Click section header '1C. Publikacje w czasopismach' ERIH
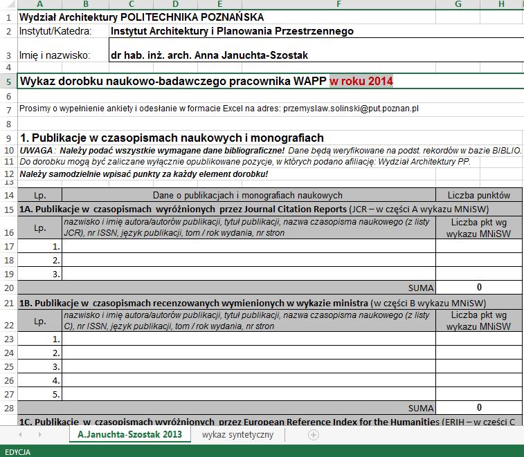The image size is (524, 457). (270, 421)
